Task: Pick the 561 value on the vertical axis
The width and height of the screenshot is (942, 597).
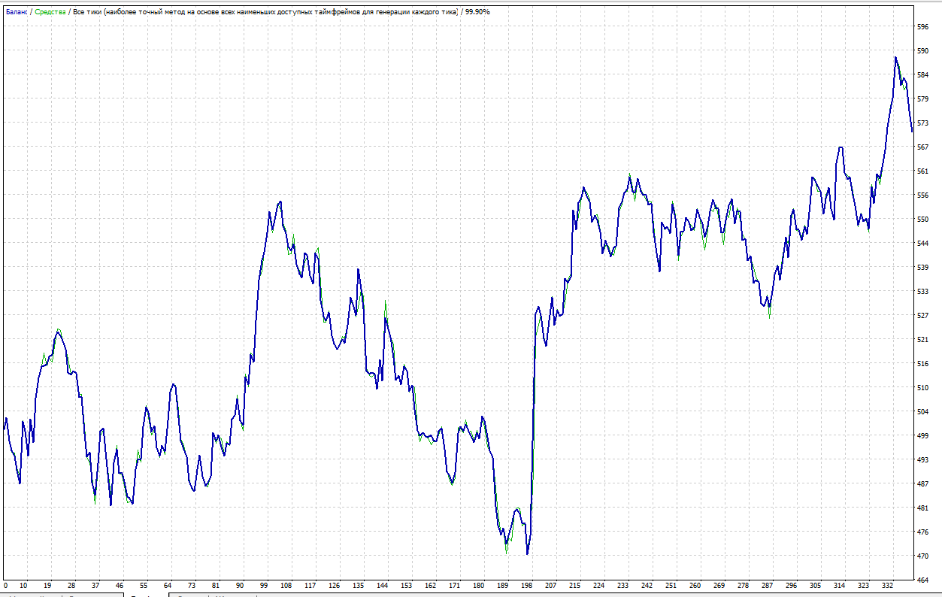Action: pyautogui.click(x=923, y=171)
